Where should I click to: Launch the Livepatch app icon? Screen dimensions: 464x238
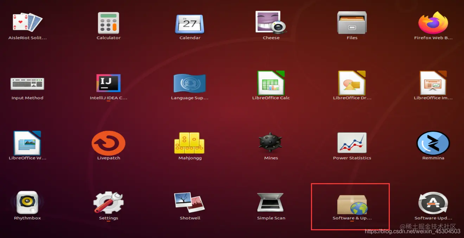[x=108, y=143]
